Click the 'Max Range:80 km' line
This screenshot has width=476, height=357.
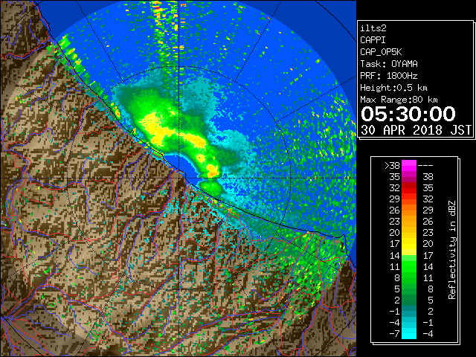(399, 100)
